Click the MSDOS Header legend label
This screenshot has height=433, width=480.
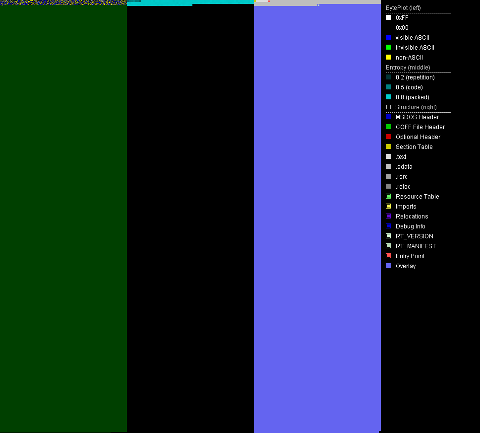pos(417,117)
